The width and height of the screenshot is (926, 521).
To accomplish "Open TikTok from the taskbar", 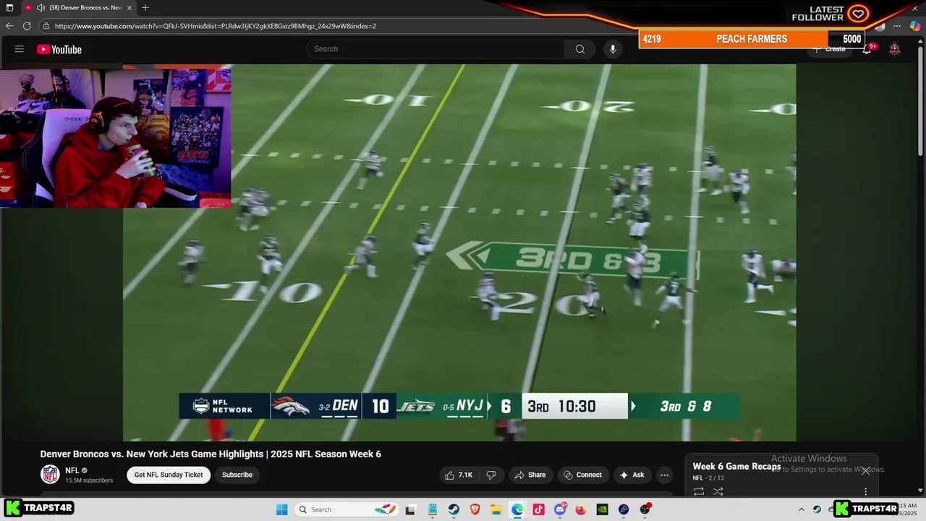I will click(538, 509).
